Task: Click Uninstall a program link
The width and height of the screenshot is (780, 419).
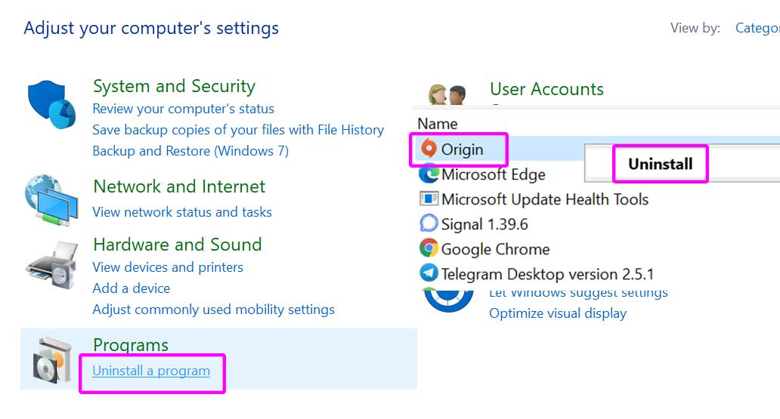Action: [151, 371]
